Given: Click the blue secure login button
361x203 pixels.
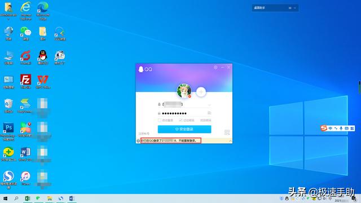Looking at the screenshot, I should [184, 129].
